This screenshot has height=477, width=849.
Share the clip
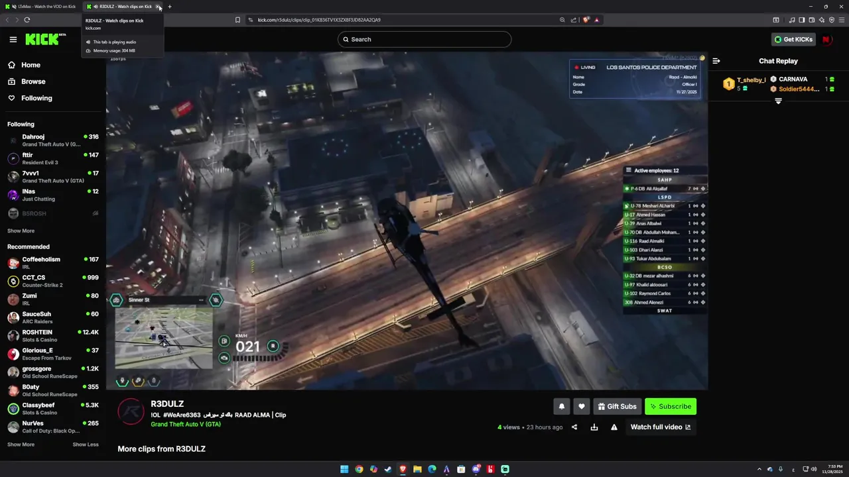[x=574, y=427]
